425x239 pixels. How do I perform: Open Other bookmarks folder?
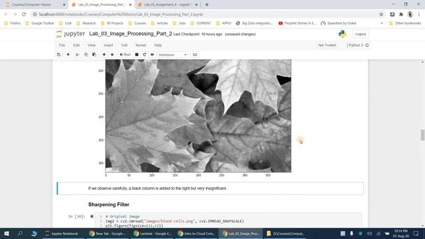[405, 23]
